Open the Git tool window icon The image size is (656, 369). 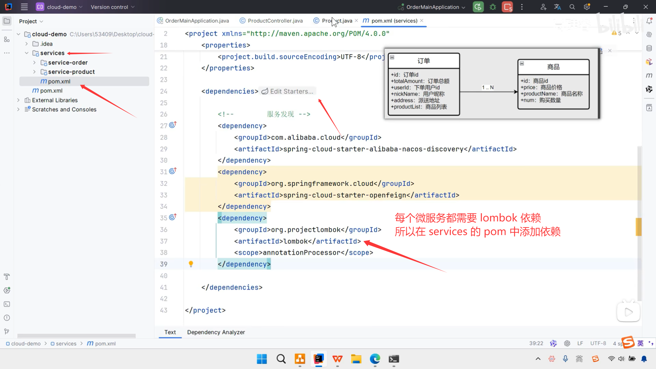[x=6, y=331]
